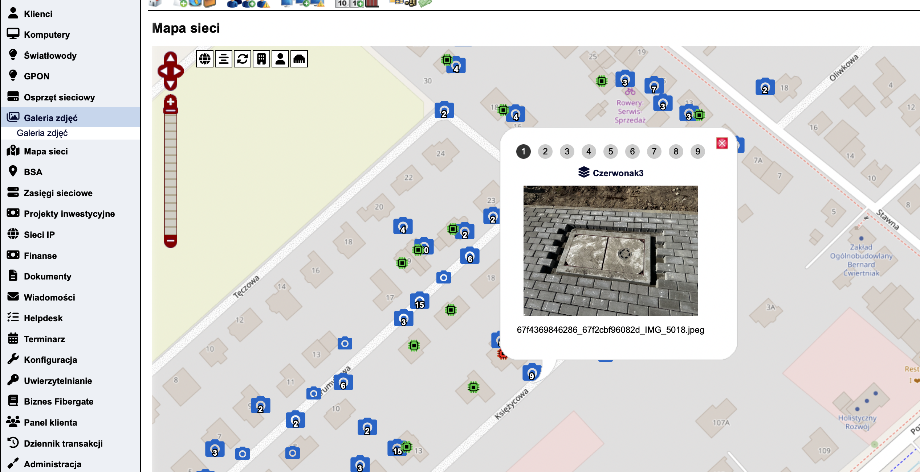
Task: Click the Holistyczny Rozwój map label
Action: point(857,422)
